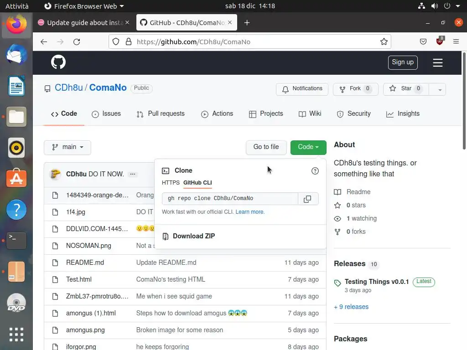Open the Security tab
Viewport: 467px width, 350px height.
pos(353,113)
